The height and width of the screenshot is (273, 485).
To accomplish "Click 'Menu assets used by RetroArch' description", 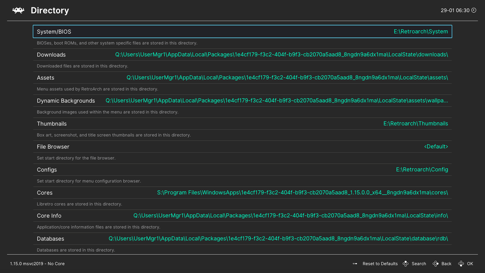I will [x=97, y=89].
